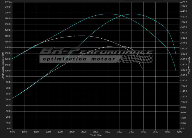
Task: Click the 'optimisation moteur' banner text
Action: tap(79, 60)
